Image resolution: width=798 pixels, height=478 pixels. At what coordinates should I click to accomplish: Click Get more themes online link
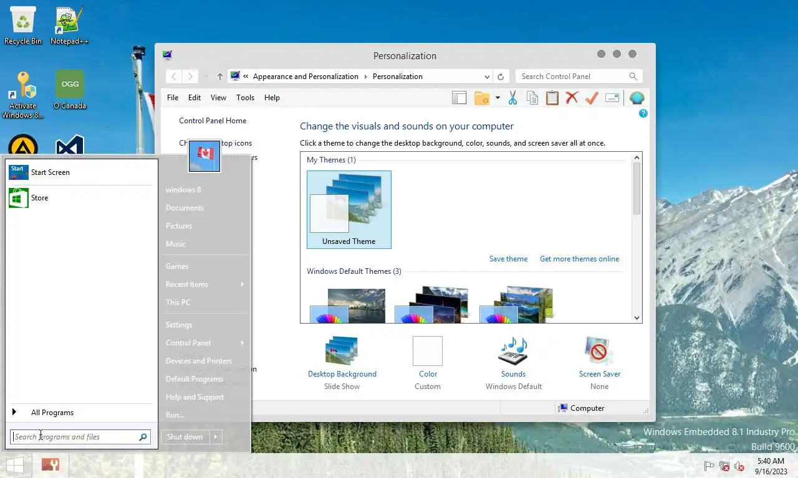point(580,259)
